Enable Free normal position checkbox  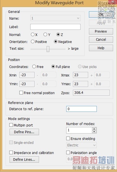click(21, 93)
